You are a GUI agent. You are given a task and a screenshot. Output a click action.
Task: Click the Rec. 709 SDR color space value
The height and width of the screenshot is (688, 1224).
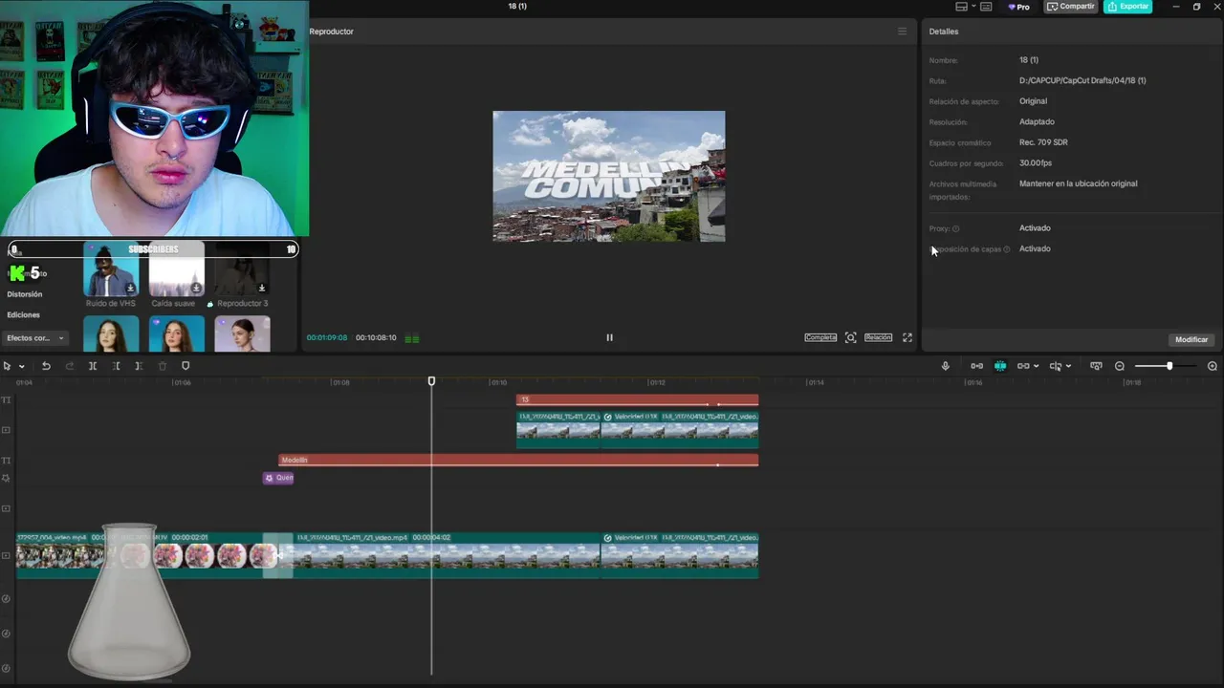[1043, 142]
